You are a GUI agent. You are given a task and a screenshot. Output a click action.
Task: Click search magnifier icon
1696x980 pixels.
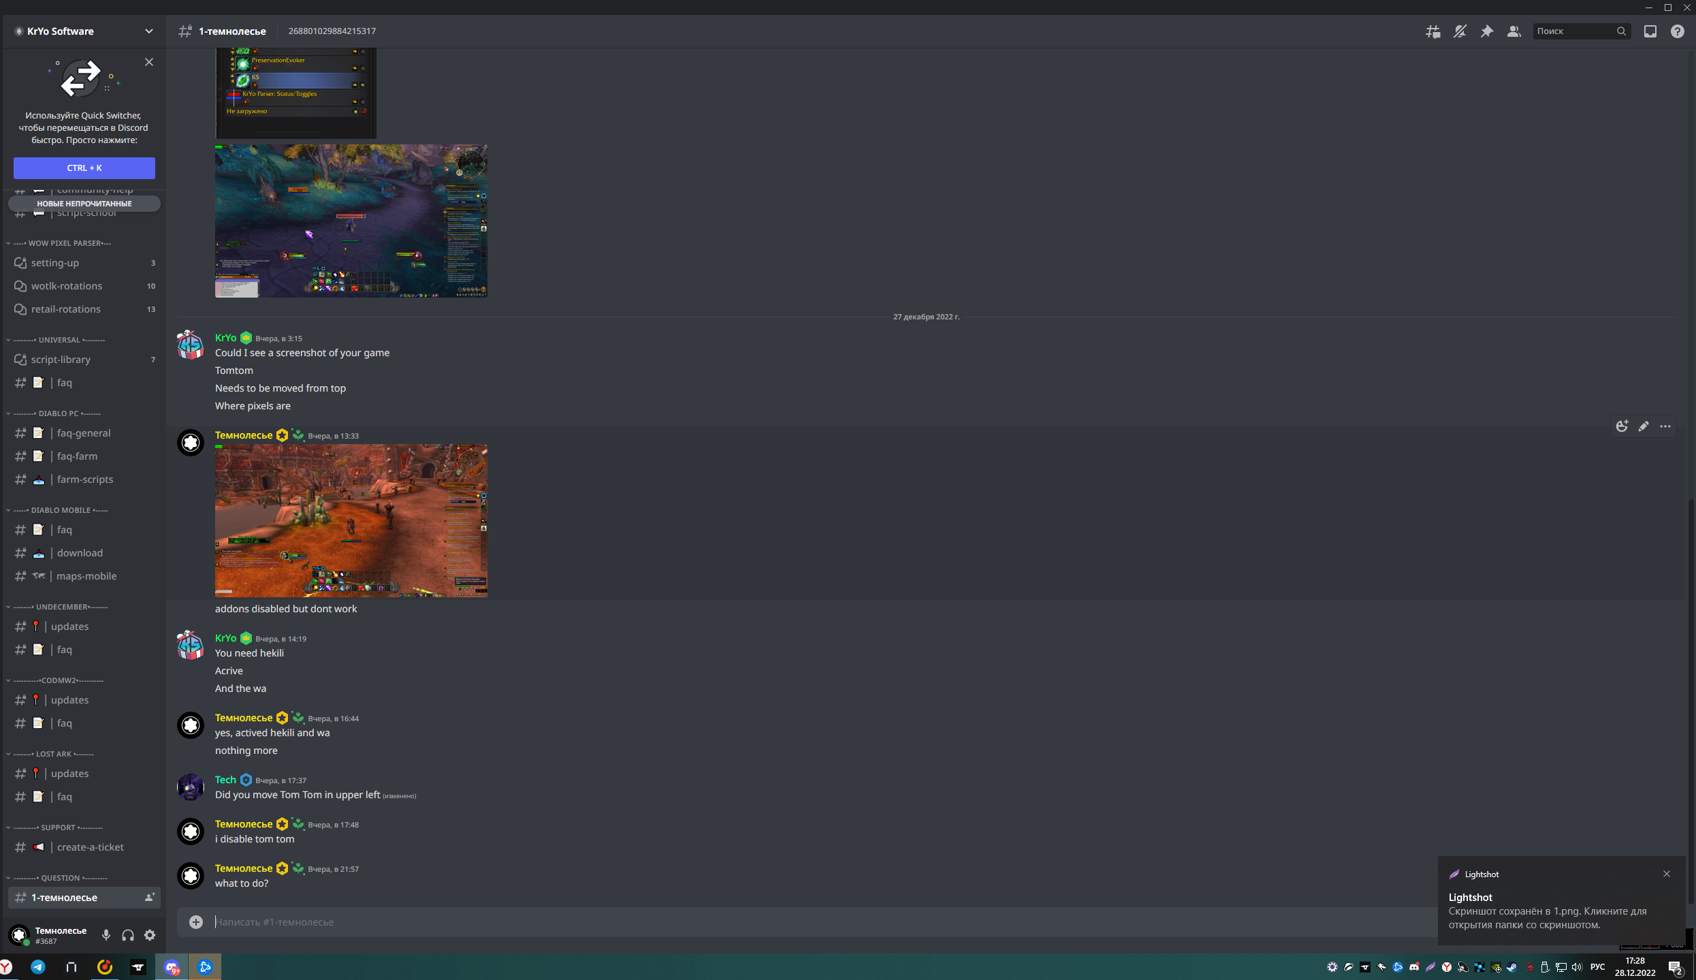tap(1621, 31)
